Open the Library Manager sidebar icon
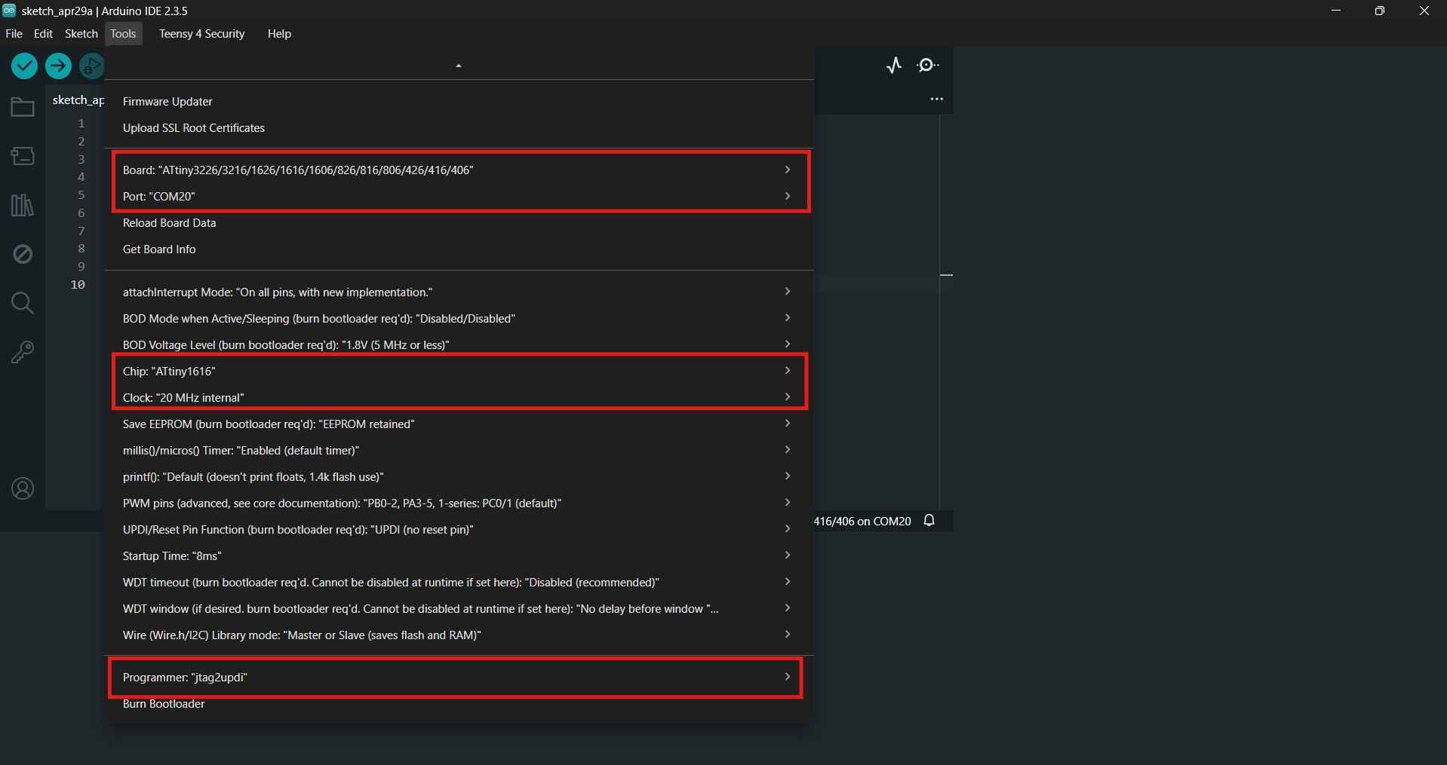This screenshot has height=765, width=1447. tap(23, 205)
